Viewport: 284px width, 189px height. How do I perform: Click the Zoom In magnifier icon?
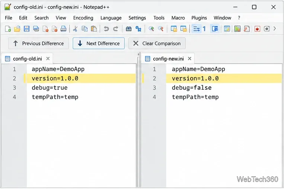tap(151, 29)
